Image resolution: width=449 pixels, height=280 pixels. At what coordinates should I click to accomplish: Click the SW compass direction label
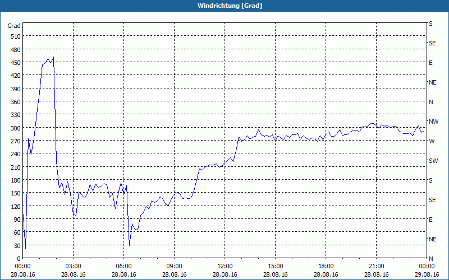click(x=433, y=161)
